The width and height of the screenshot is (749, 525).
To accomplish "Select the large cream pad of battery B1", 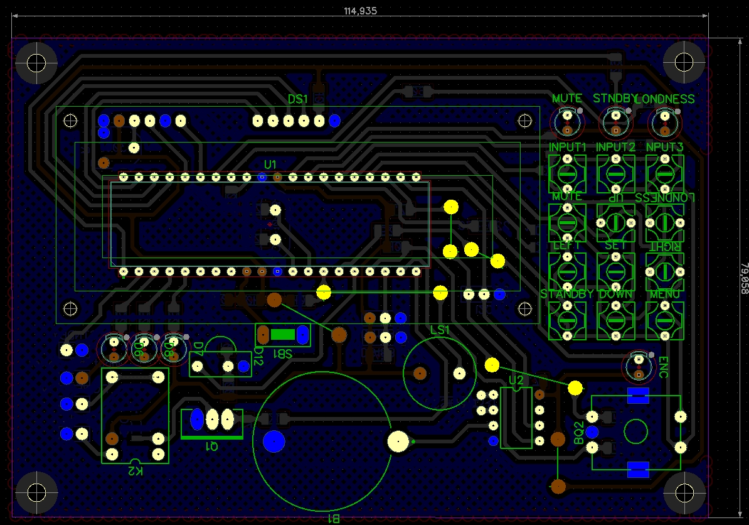I will point(398,441).
